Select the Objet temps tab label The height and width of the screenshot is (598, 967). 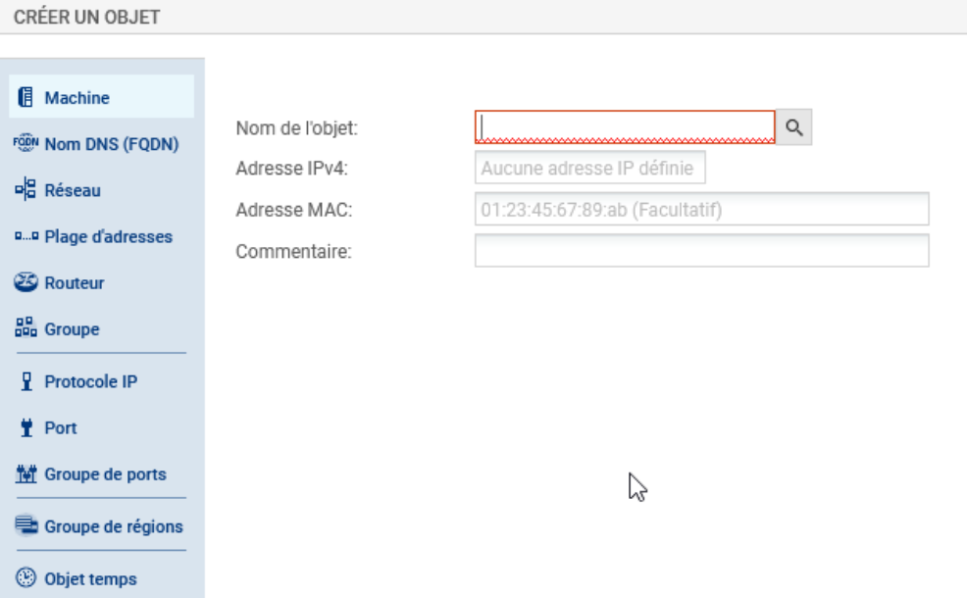click(x=90, y=578)
